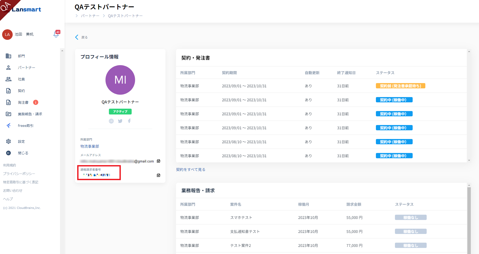Open the プライバシーポリシー link
Screen dimensions: 479x254
19,174
